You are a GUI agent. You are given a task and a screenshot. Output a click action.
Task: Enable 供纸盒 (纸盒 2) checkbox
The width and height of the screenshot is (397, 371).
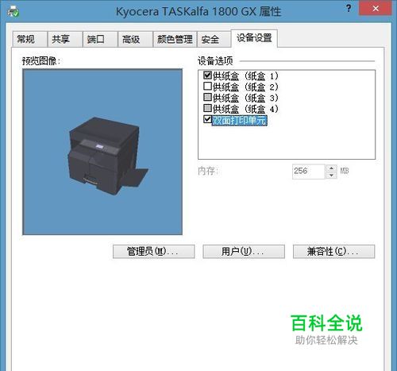tap(207, 87)
